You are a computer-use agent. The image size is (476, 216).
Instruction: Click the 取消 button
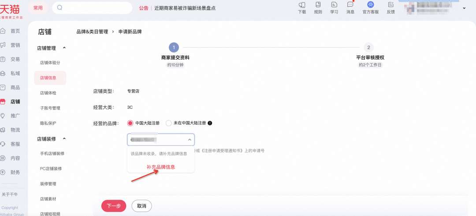[x=141, y=206]
